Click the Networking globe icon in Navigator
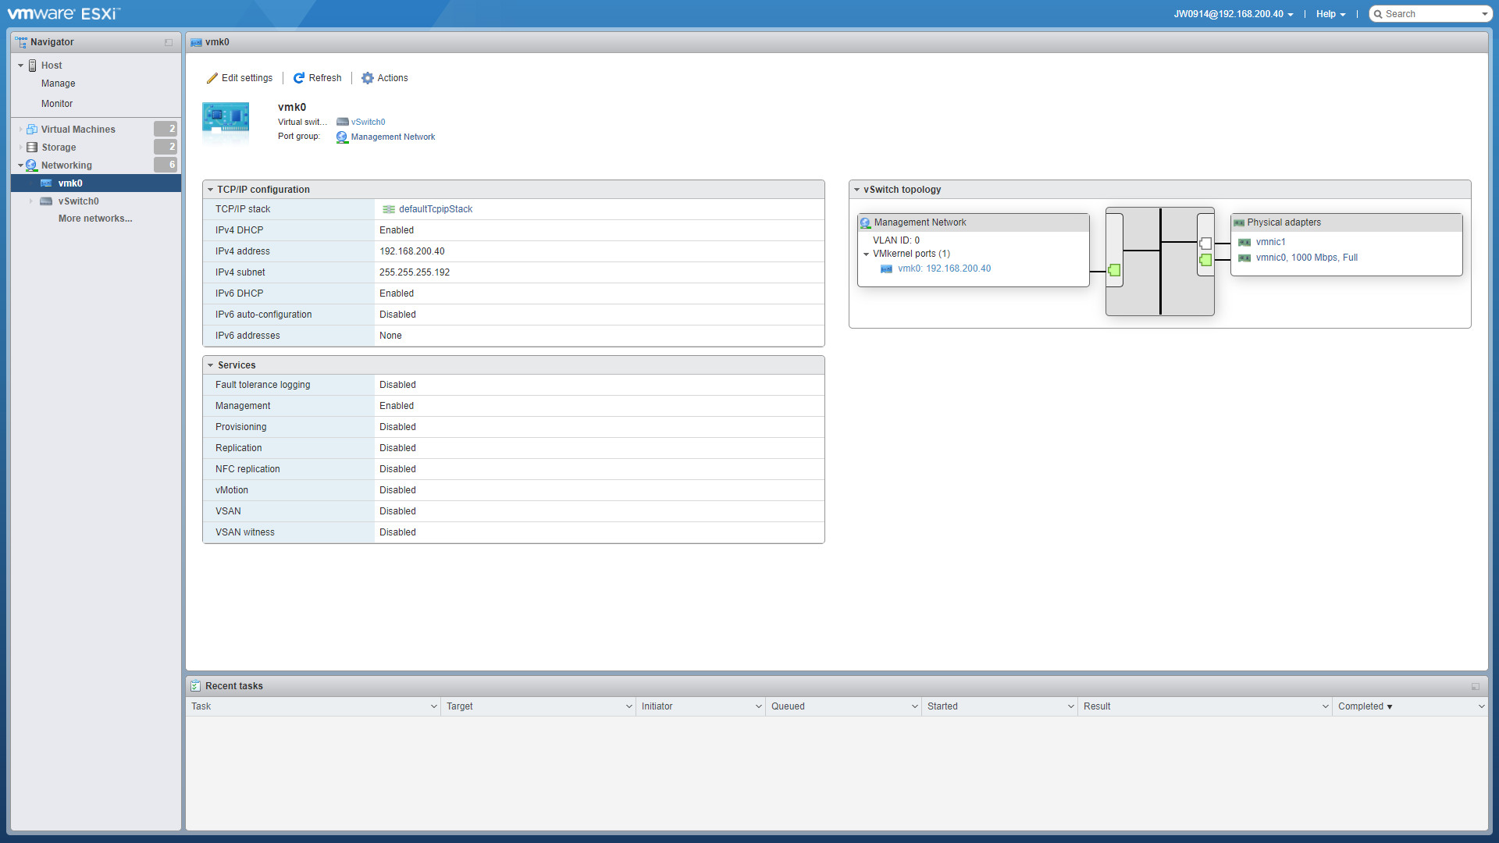The image size is (1499, 843). [31, 165]
